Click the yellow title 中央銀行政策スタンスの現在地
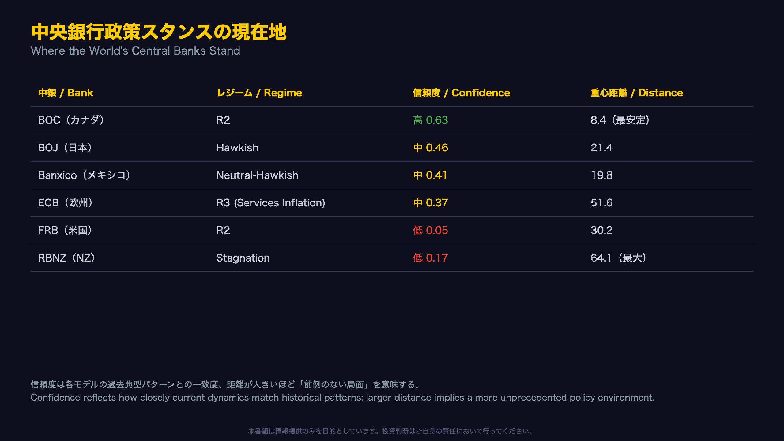The width and height of the screenshot is (784, 441). (x=159, y=32)
